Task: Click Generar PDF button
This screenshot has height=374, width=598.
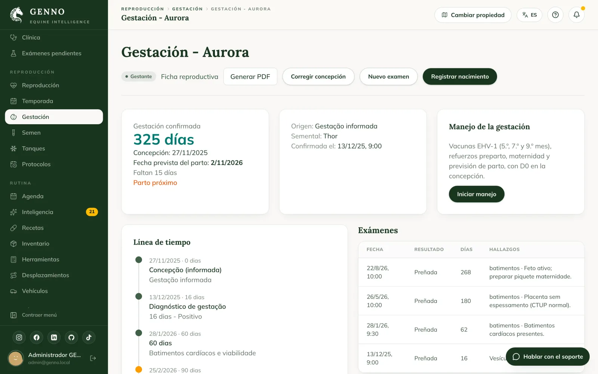Action: pyautogui.click(x=250, y=77)
